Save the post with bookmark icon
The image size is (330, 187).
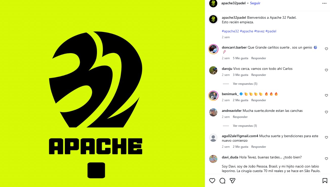(325, 181)
